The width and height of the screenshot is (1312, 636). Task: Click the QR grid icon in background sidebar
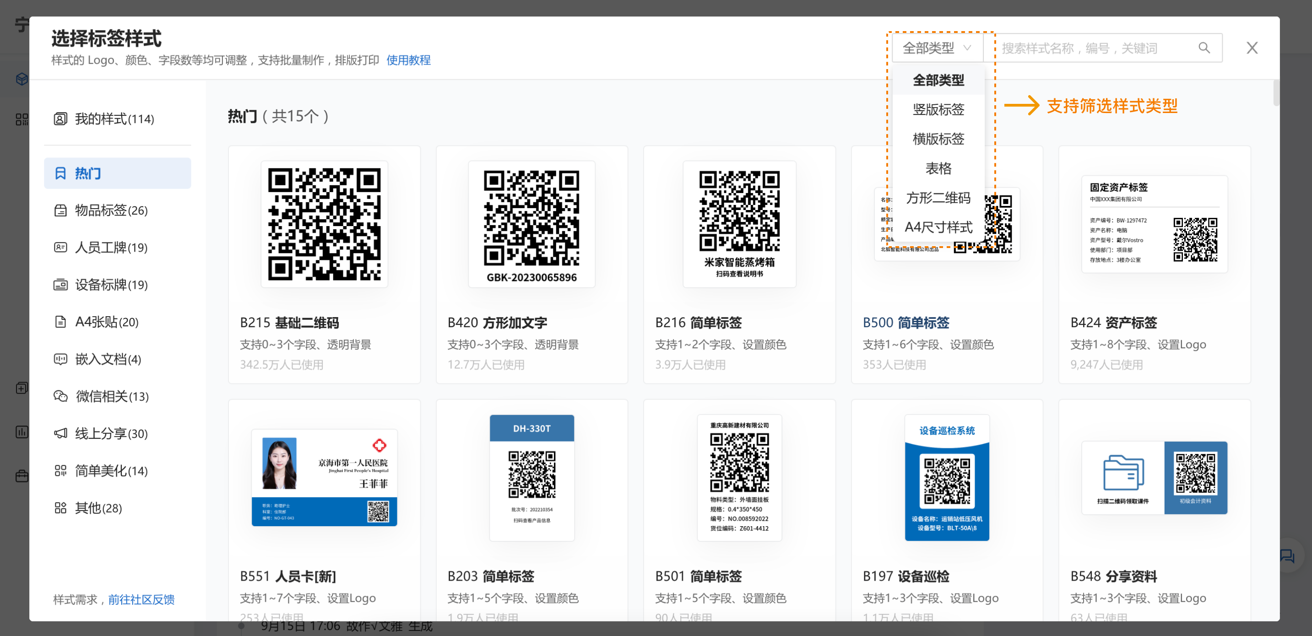click(x=22, y=119)
